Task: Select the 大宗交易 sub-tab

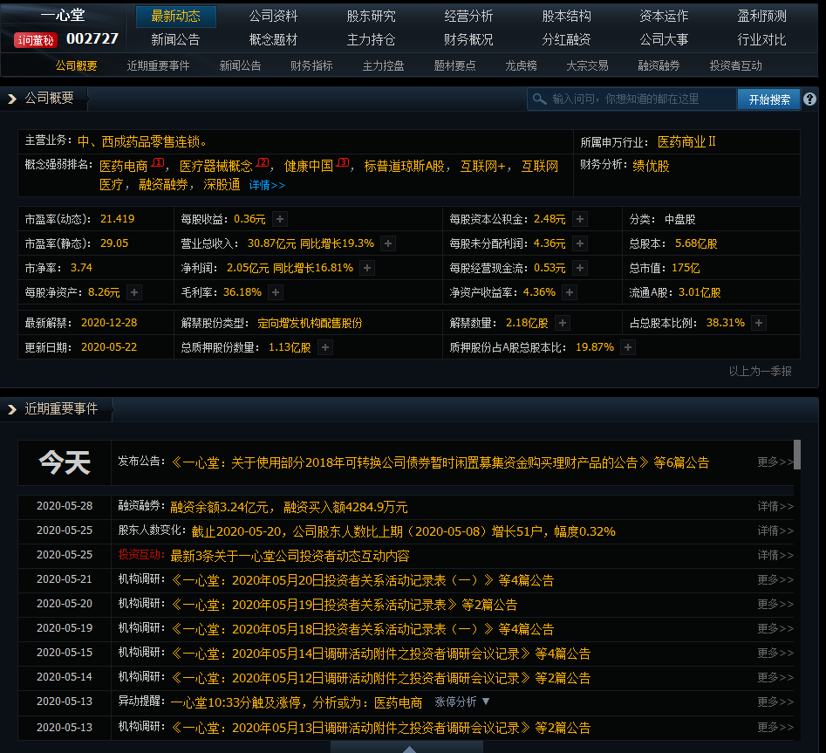Action: [587, 65]
